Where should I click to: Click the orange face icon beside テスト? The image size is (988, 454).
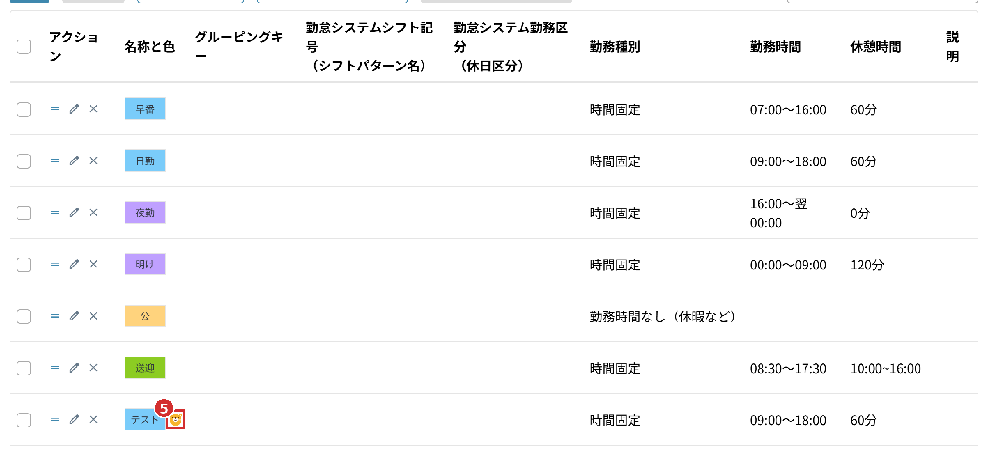[176, 420]
